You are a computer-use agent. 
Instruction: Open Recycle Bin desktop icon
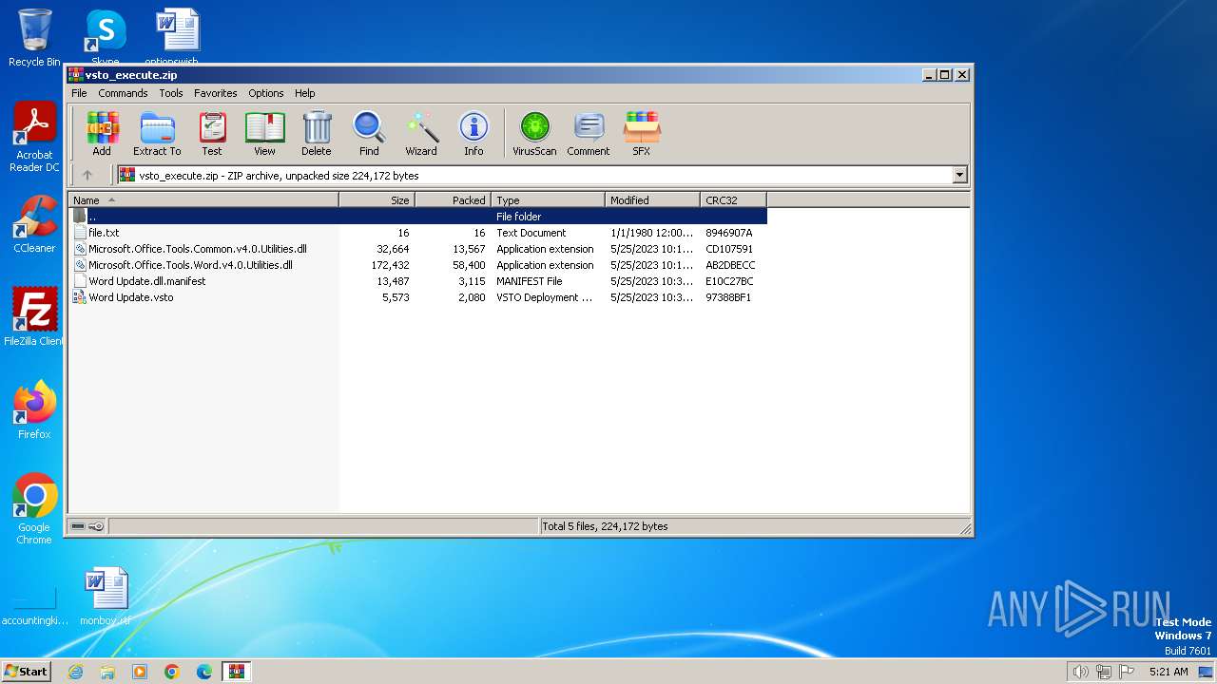coord(34,38)
